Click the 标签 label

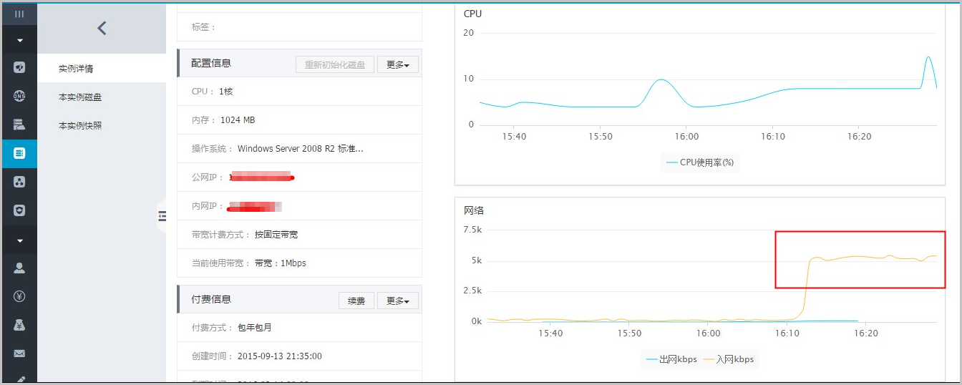(203, 27)
